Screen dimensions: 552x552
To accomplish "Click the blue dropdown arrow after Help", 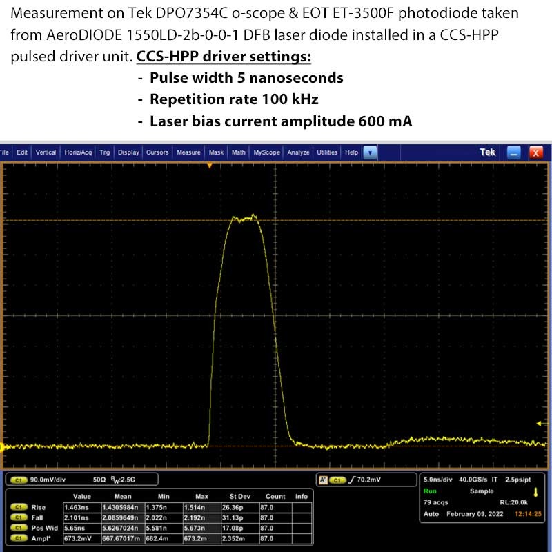I will (x=370, y=152).
